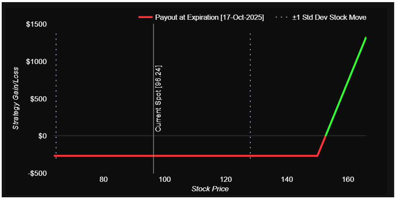Click the $1500 y-axis label
Viewport: 395px width, 199px height.
pyautogui.click(x=36, y=24)
